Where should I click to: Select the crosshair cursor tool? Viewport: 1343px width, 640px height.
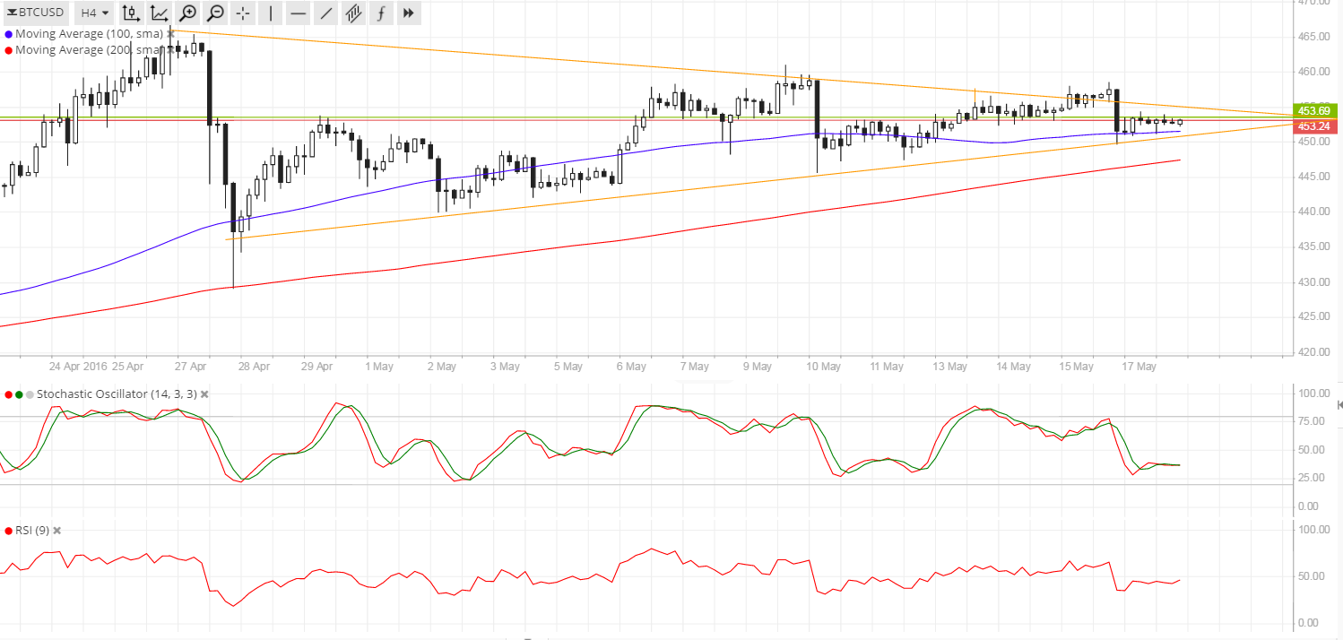click(x=243, y=13)
